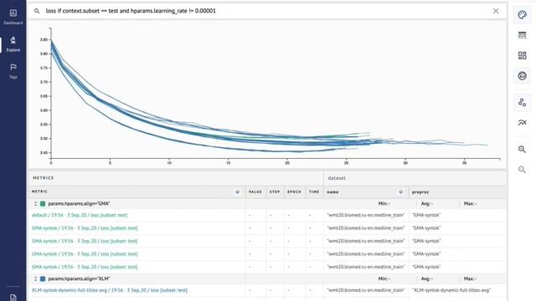Image resolution: width=536 pixels, height=301 pixels.
Task: Edit the loss query search field
Action: 266,11
